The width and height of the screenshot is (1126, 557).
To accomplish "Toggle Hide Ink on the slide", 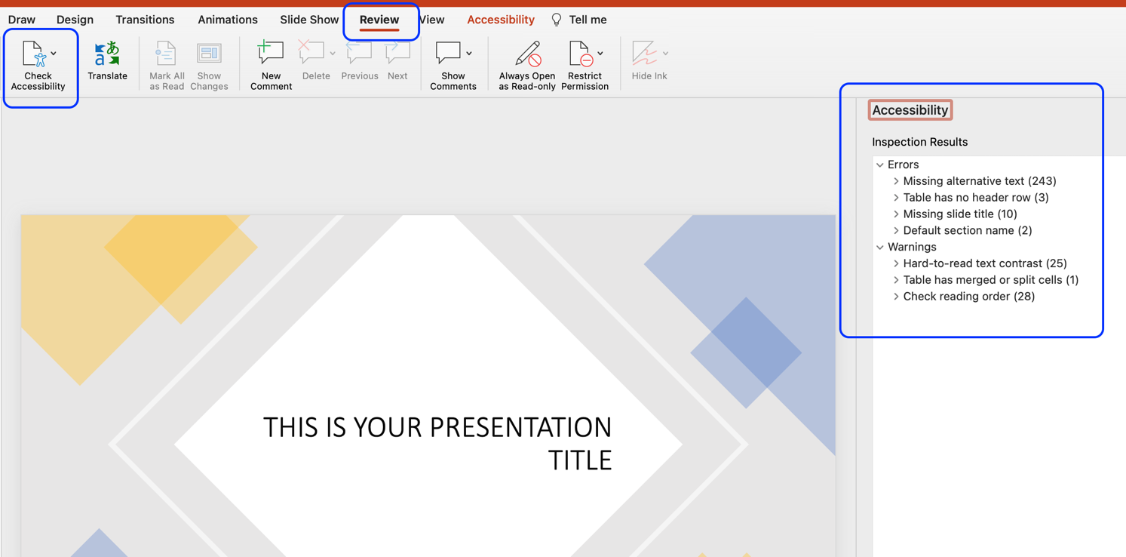I will click(647, 64).
